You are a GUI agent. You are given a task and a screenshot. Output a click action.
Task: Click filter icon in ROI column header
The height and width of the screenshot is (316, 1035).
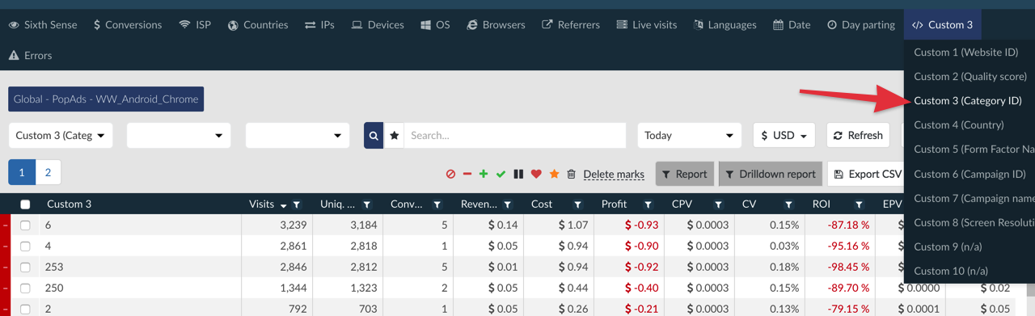pos(859,204)
